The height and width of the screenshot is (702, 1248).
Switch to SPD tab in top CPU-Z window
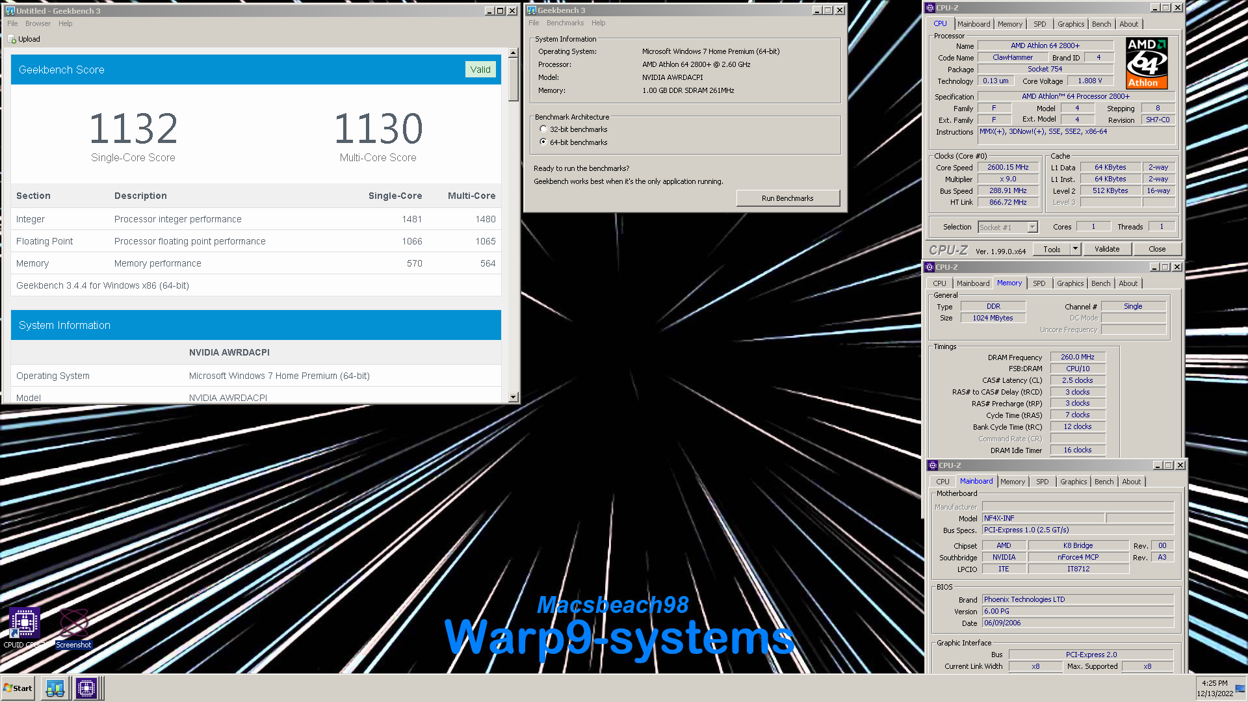coord(1040,24)
